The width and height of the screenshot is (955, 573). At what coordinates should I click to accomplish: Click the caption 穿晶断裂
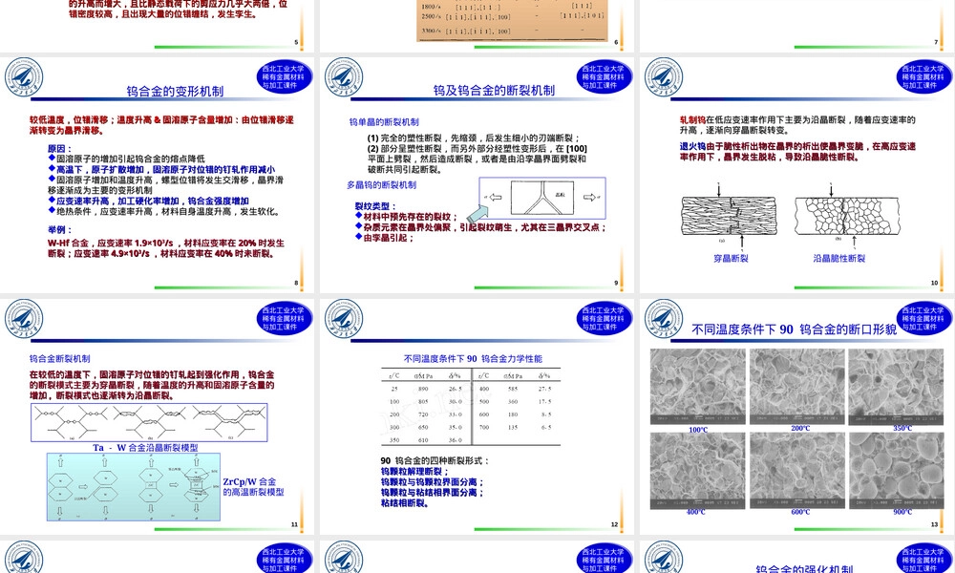tap(731, 258)
